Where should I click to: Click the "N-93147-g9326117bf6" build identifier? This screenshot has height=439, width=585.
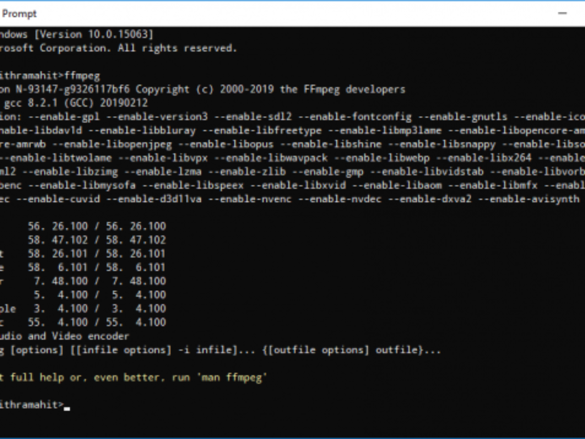73,90
